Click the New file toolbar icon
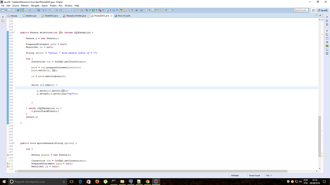 pyautogui.click(x=3, y=10)
